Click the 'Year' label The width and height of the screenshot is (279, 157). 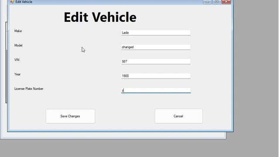[x=17, y=74]
